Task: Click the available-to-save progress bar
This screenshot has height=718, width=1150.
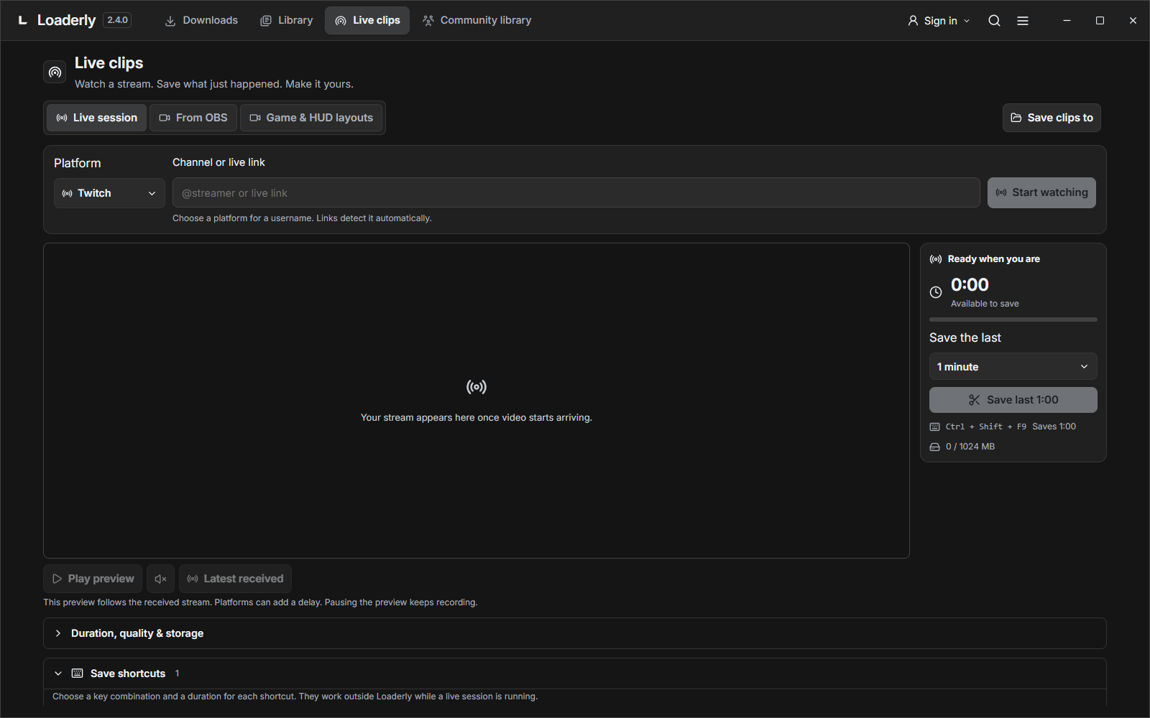Action: click(x=1013, y=320)
